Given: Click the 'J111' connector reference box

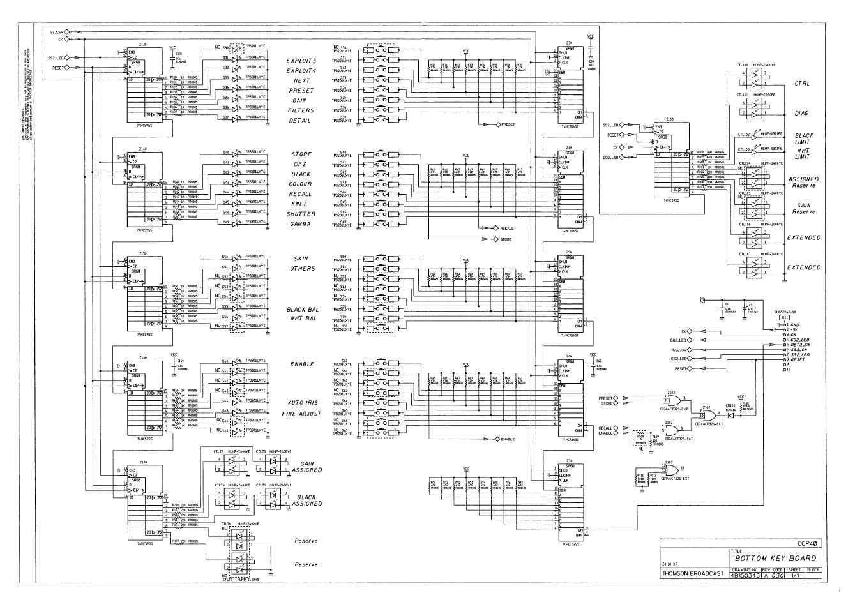Looking at the screenshot, I should click(x=785, y=317).
